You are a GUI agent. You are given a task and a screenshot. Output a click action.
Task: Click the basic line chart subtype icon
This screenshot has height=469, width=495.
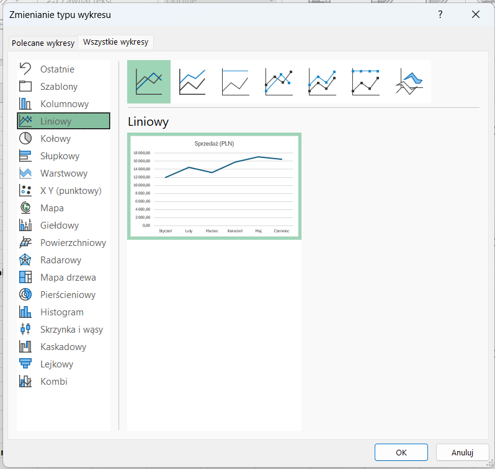click(x=149, y=82)
